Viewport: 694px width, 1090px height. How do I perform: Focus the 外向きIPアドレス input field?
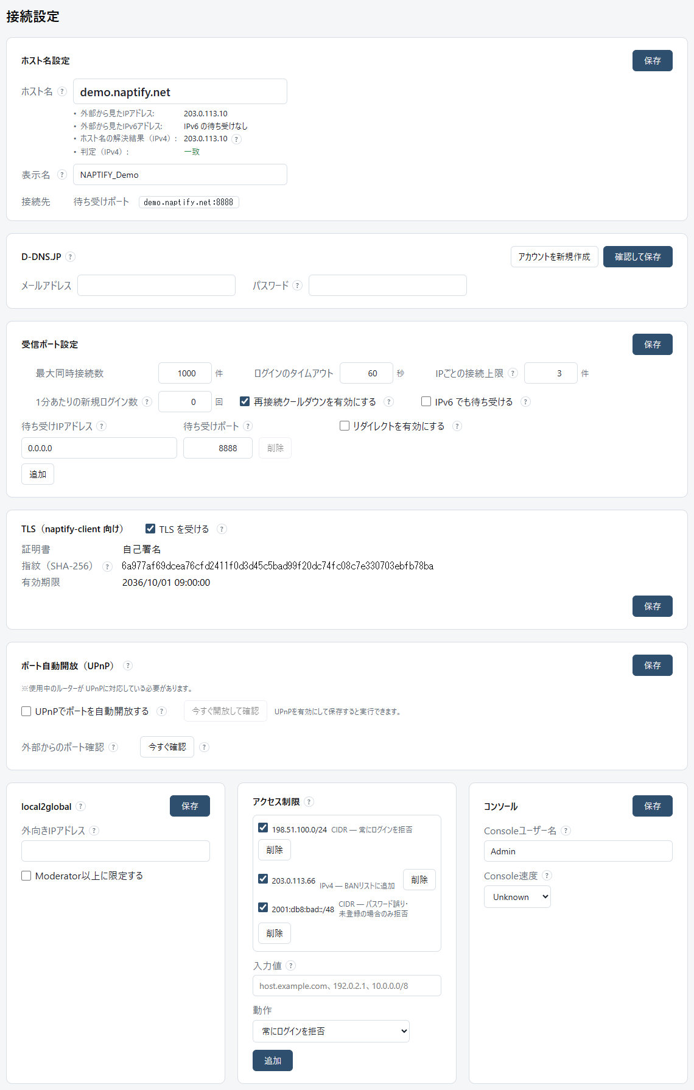(x=116, y=851)
